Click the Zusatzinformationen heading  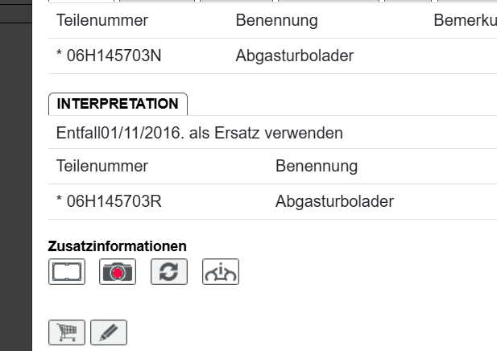coord(117,246)
